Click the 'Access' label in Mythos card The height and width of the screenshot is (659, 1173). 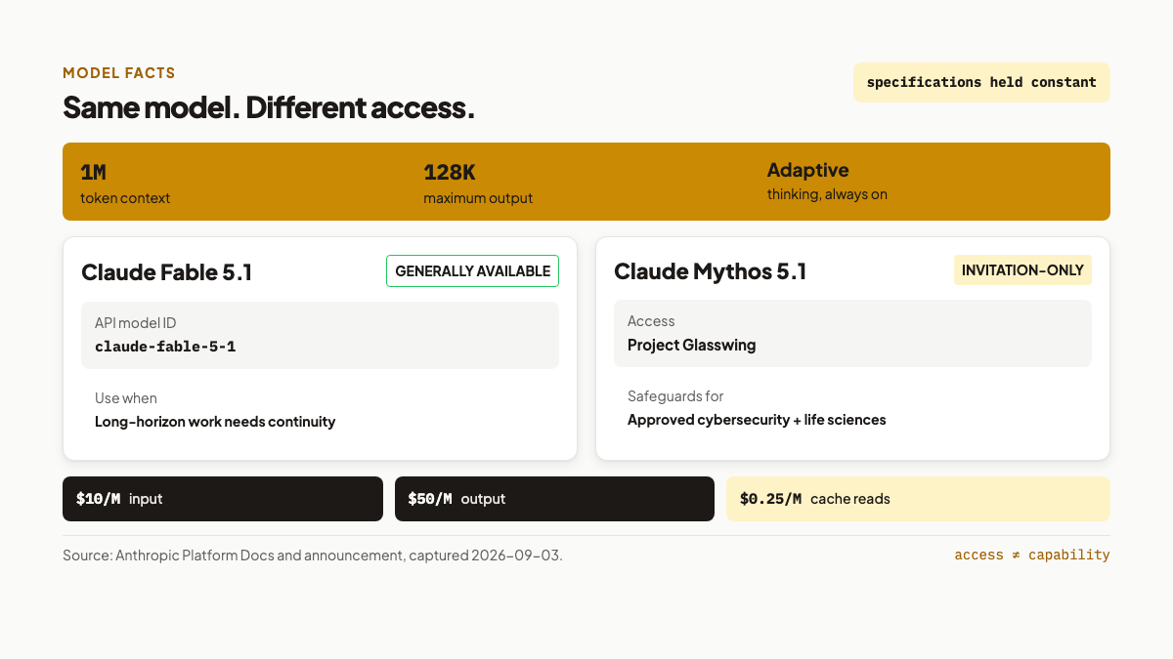pos(651,321)
